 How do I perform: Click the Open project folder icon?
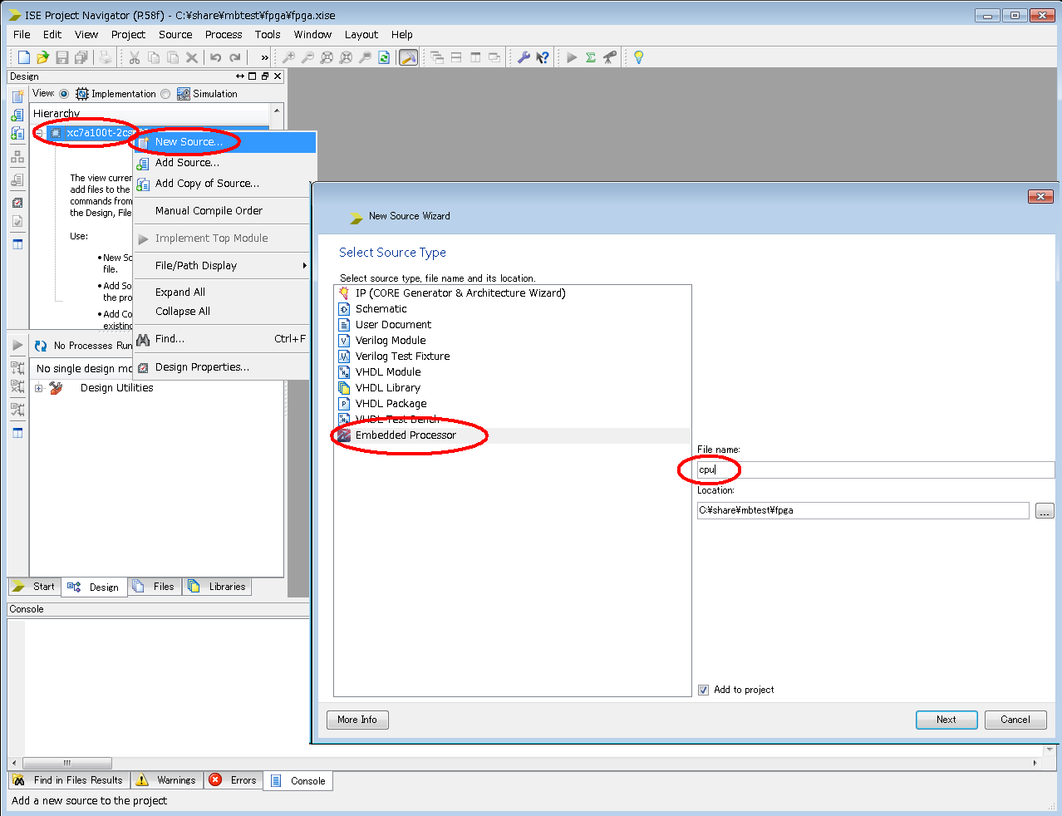[x=42, y=57]
